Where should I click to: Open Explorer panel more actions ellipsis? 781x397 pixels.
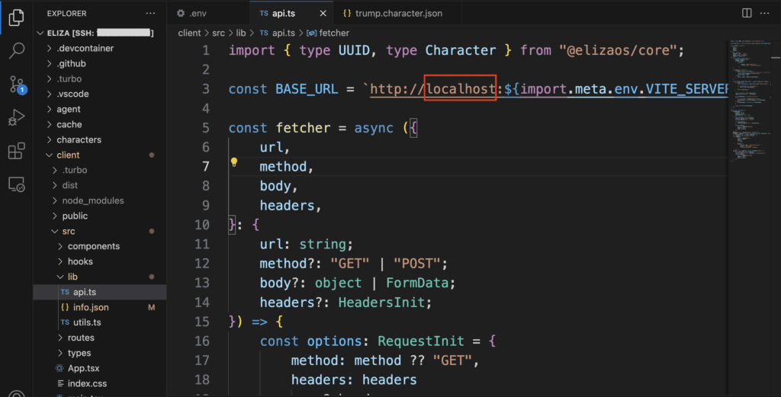(150, 14)
